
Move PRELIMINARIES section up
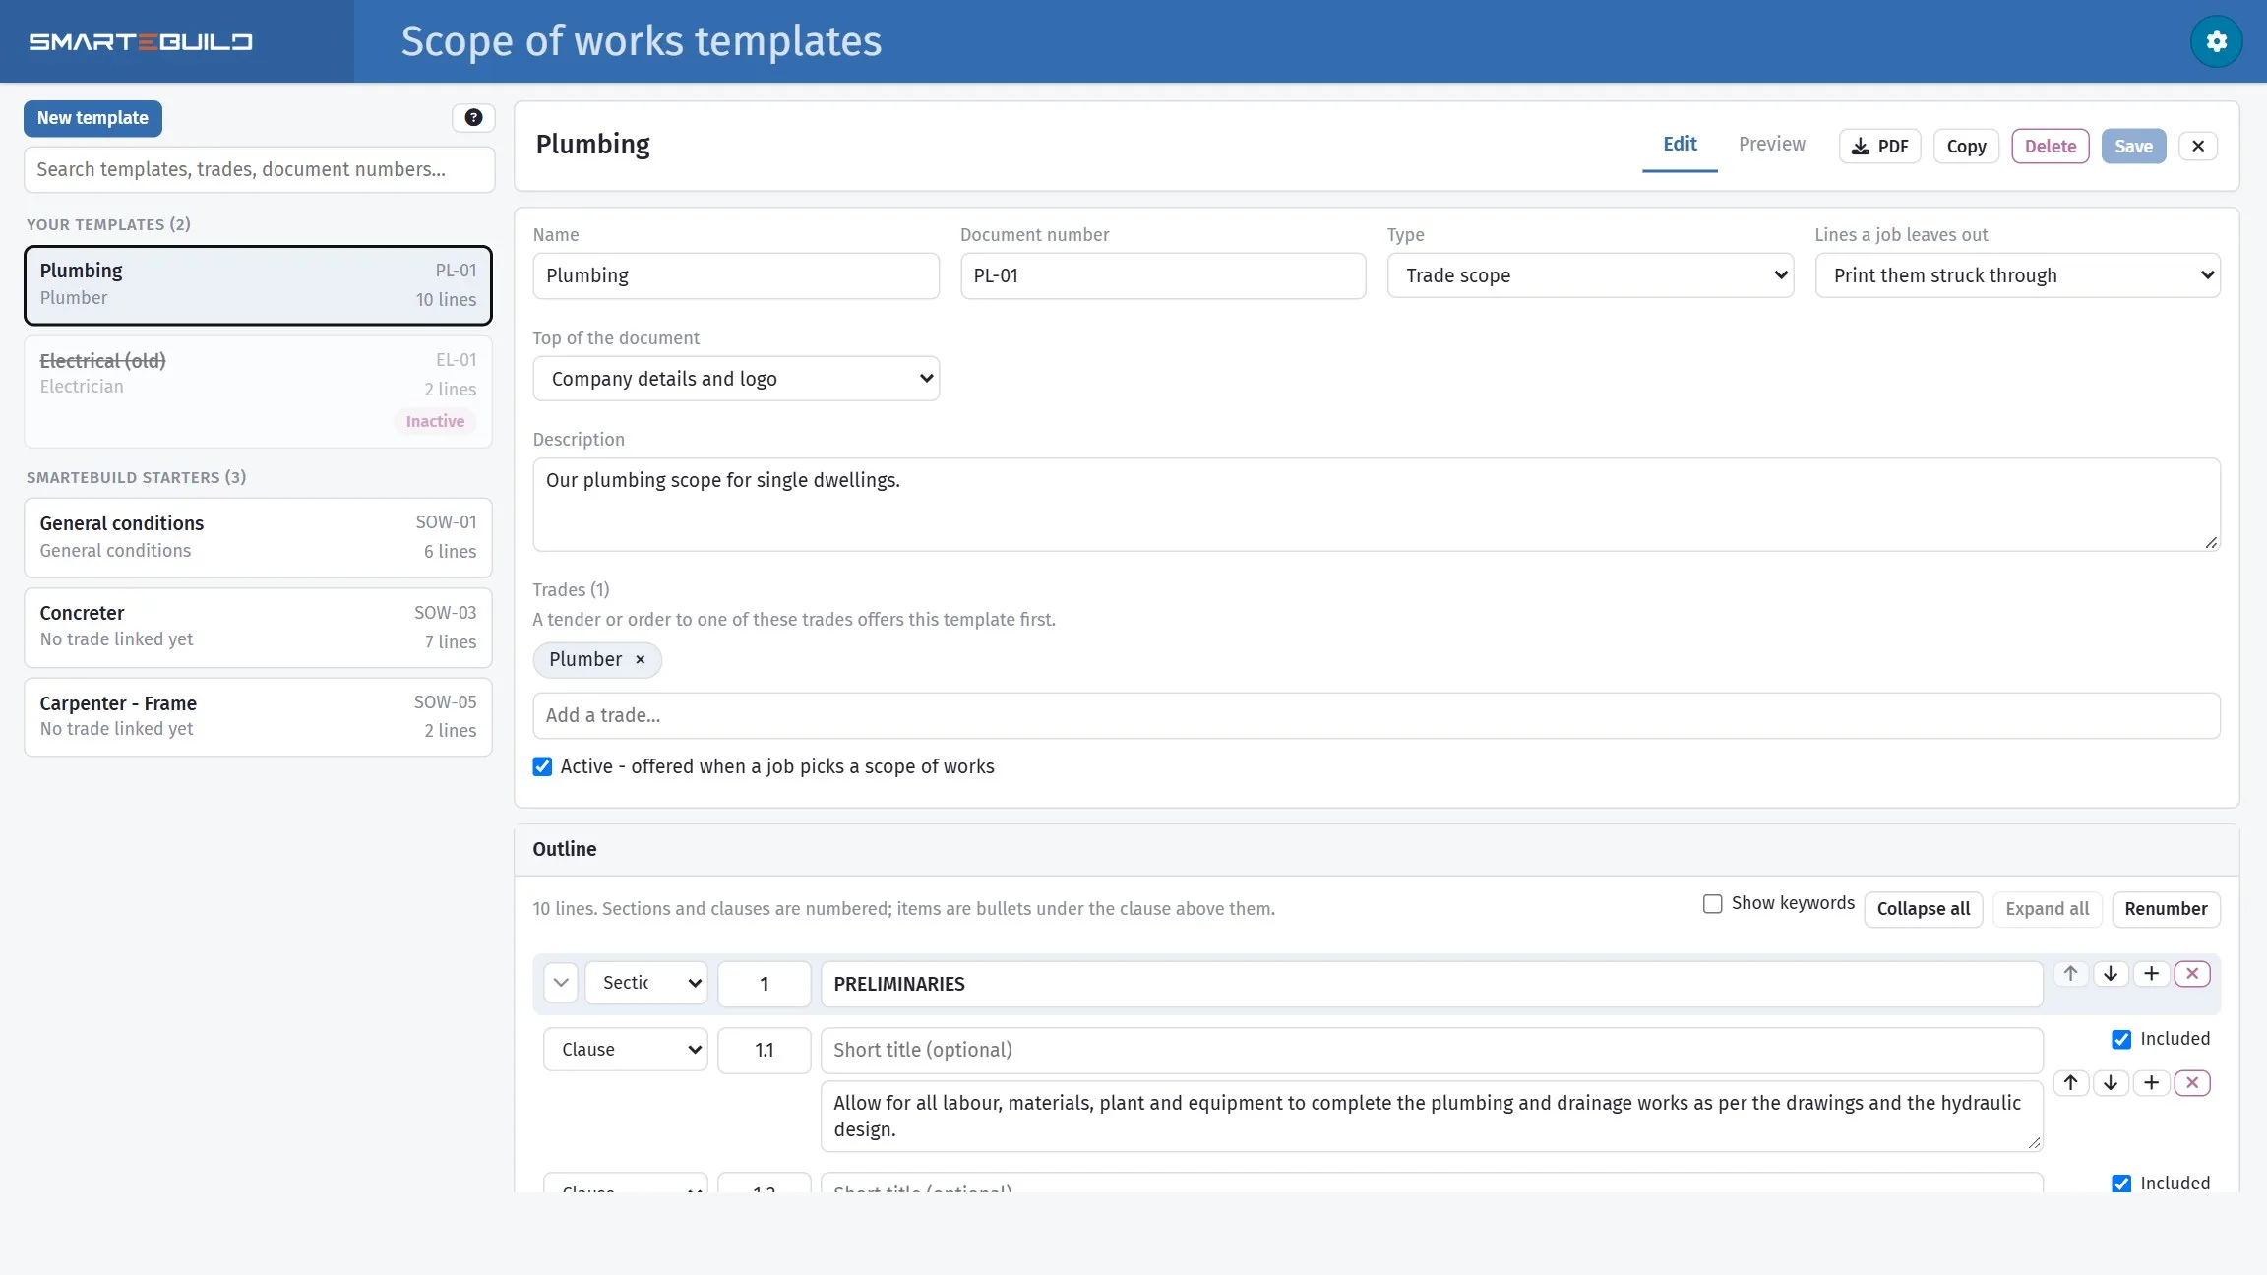coord(2070,973)
